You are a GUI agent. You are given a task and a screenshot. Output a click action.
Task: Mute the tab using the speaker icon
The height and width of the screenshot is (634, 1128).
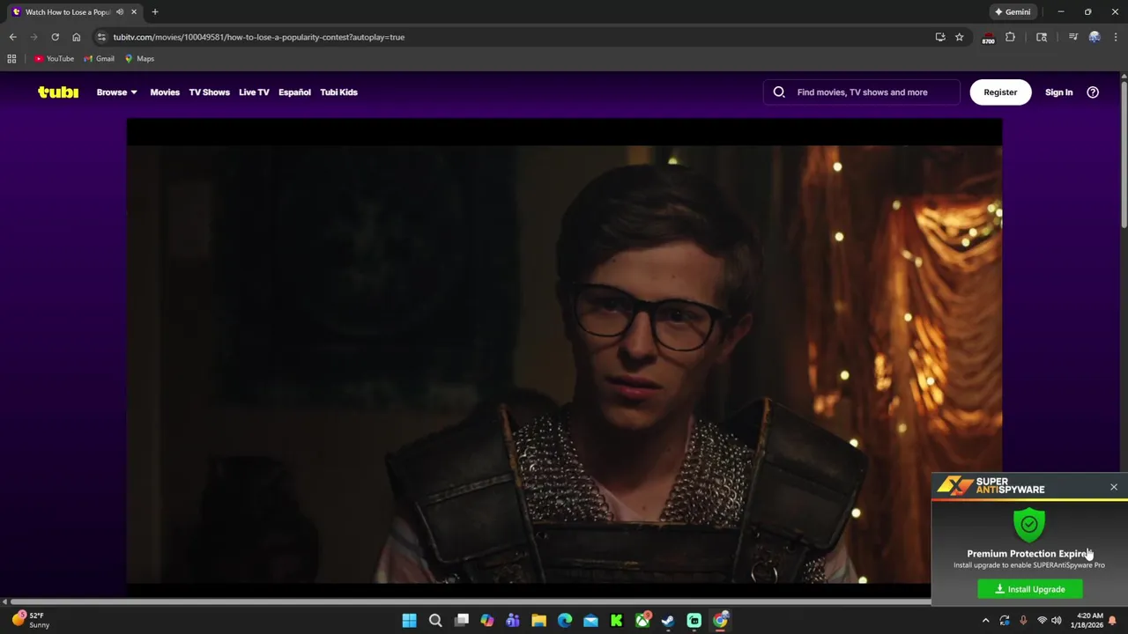(120, 12)
